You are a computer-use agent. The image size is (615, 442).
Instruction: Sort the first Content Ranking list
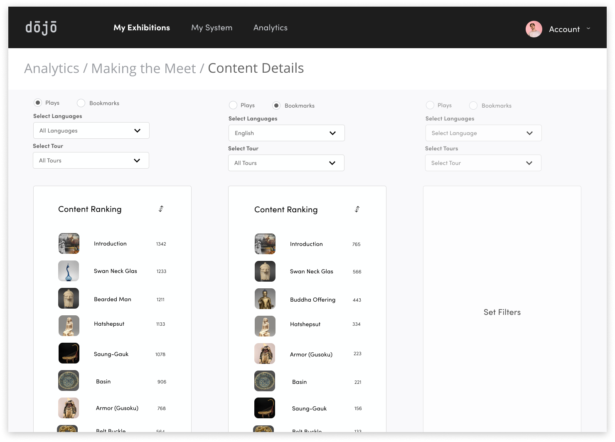[x=161, y=209]
